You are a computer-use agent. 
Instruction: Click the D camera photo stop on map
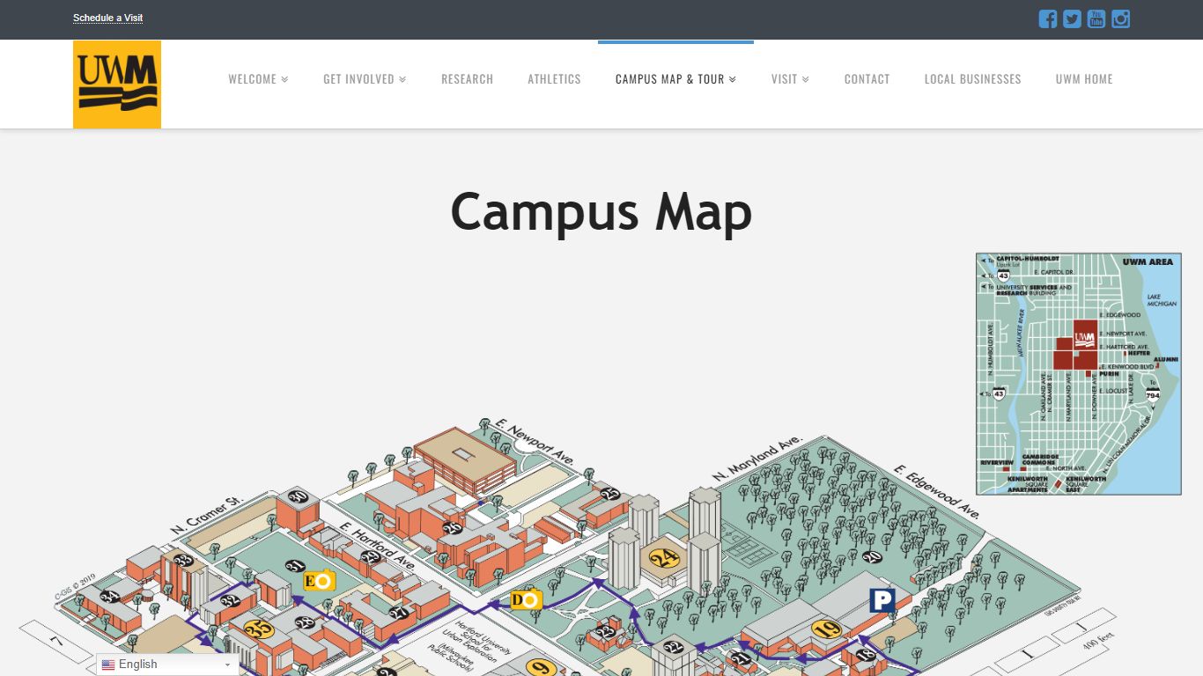pyautogui.click(x=527, y=600)
